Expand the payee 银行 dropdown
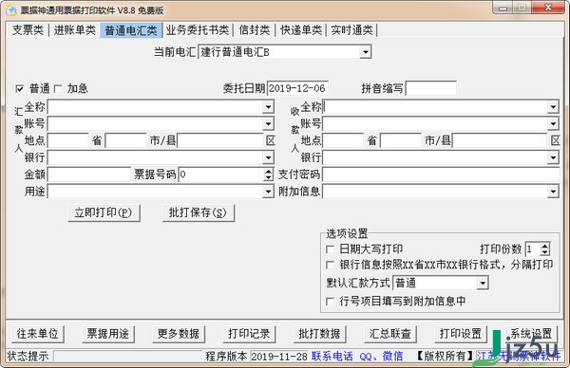This screenshot has height=368, width=570. click(x=553, y=157)
